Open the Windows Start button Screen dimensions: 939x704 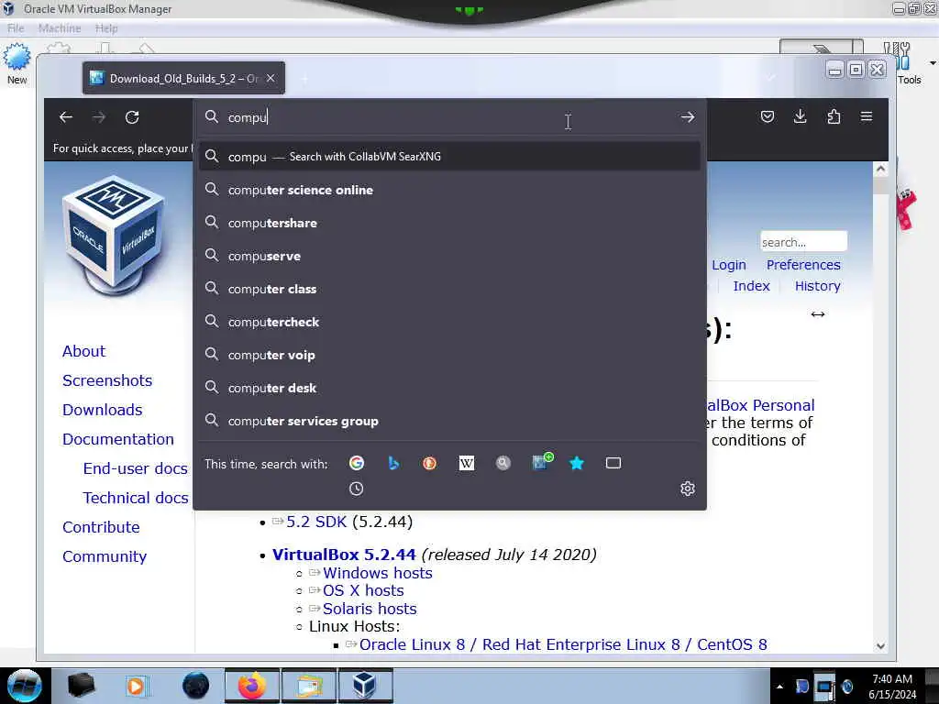click(25, 686)
